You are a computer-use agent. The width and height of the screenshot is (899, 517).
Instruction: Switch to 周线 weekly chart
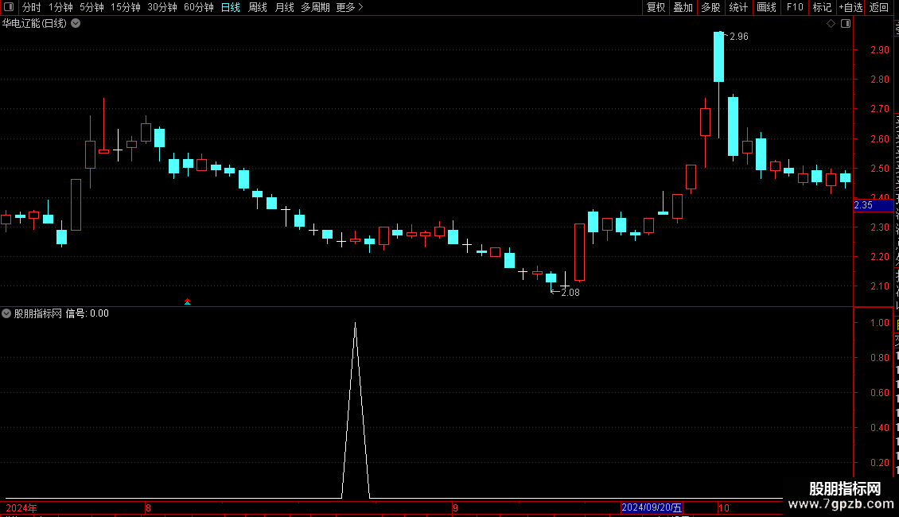point(258,7)
